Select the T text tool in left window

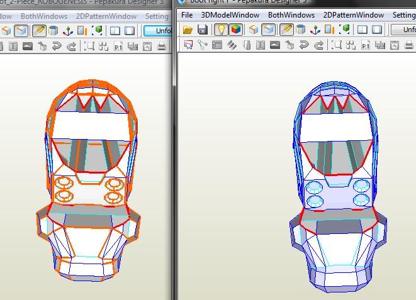click(x=13, y=47)
